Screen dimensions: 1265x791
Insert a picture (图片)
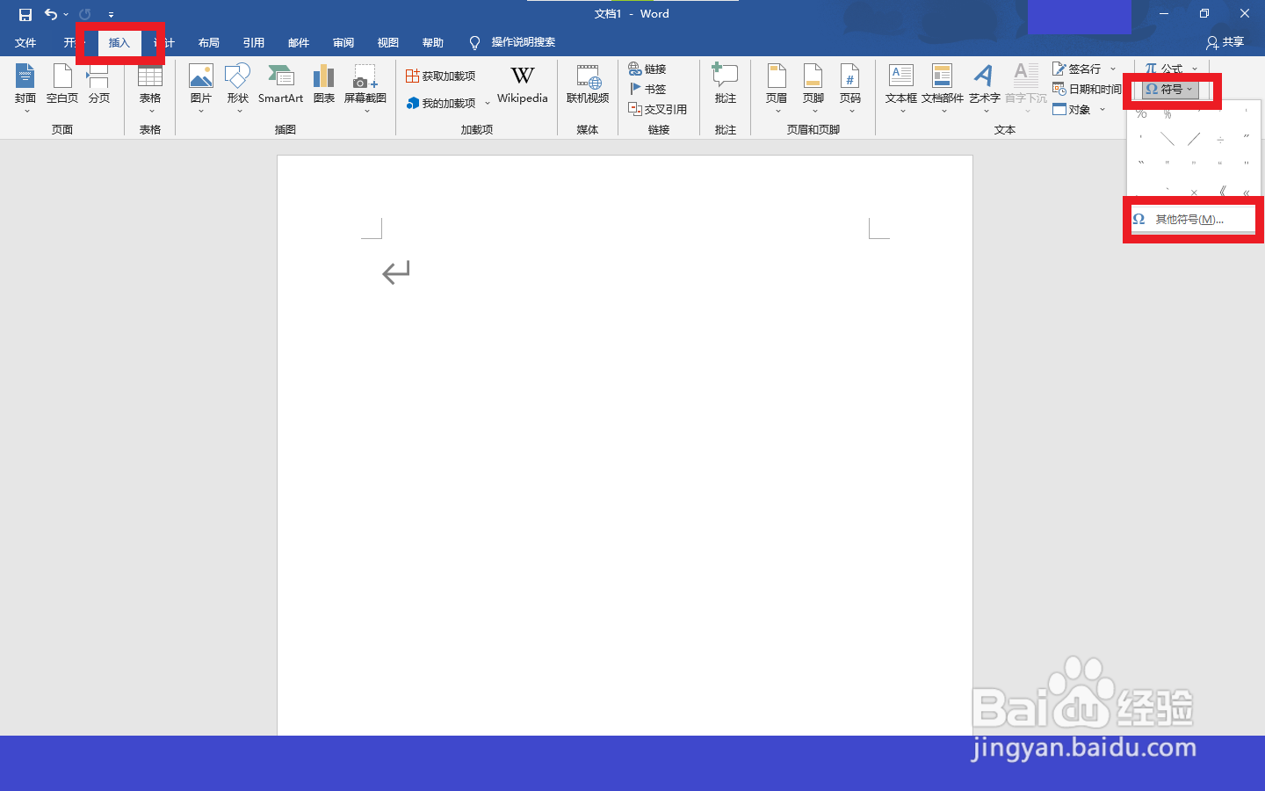point(201,88)
